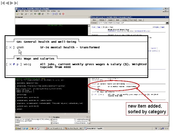
Task: Close the Review pane with its X
Action: pos(51,117)
